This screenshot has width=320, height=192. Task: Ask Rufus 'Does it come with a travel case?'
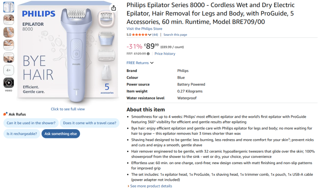90,123
